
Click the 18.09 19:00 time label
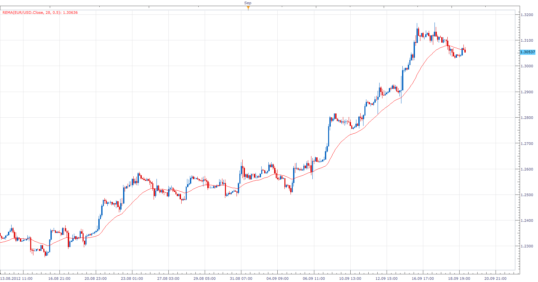pyautogui.click(x=459, y=278)
